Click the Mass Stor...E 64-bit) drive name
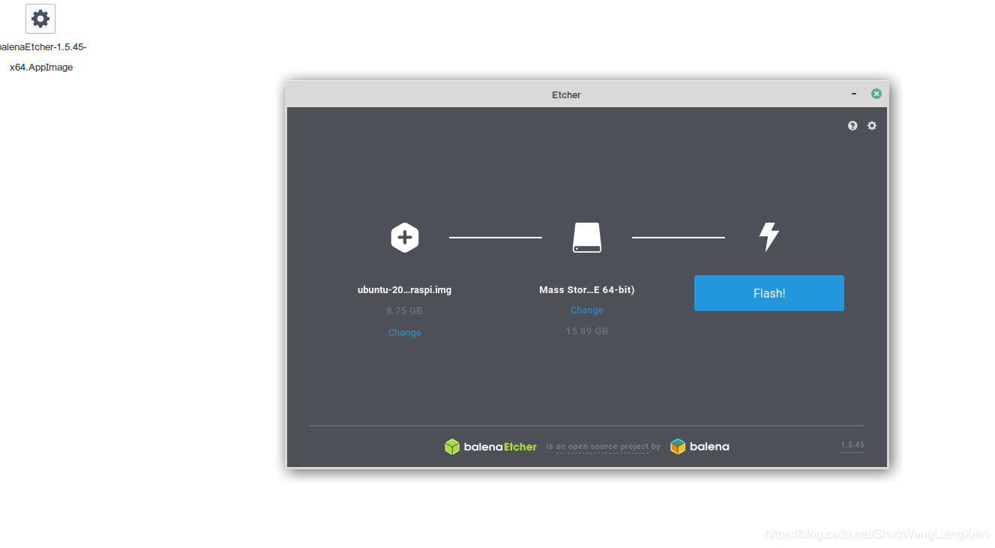 pyautogui.click(x=587, y=289)
